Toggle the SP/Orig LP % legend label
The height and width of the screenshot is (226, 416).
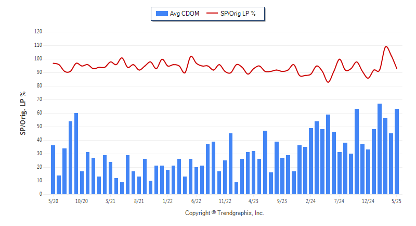point(238,14)
